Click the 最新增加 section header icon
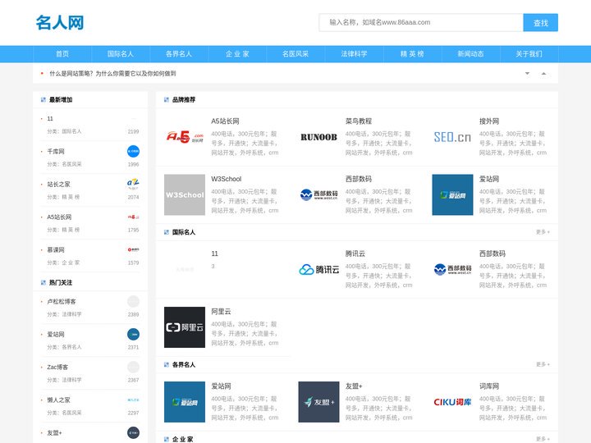591x443 pixels. (x=44, y=100)
